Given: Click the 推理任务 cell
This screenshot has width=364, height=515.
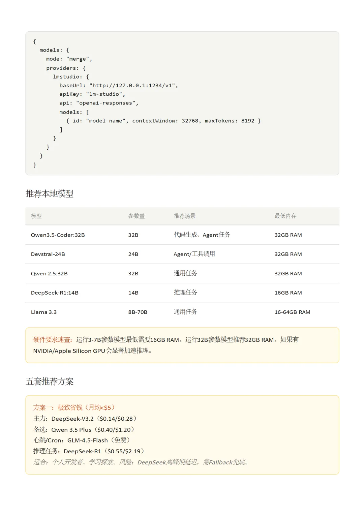Looking at the screenshot, I should (185, 293).
